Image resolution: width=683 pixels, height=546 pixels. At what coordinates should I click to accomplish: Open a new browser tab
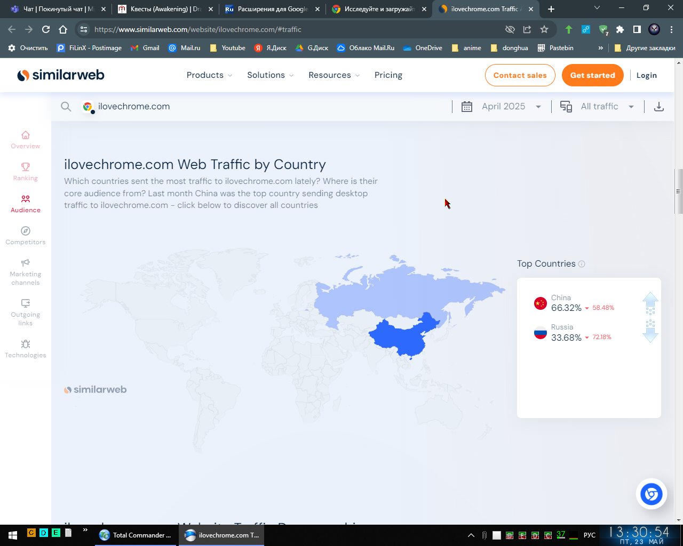551,9
